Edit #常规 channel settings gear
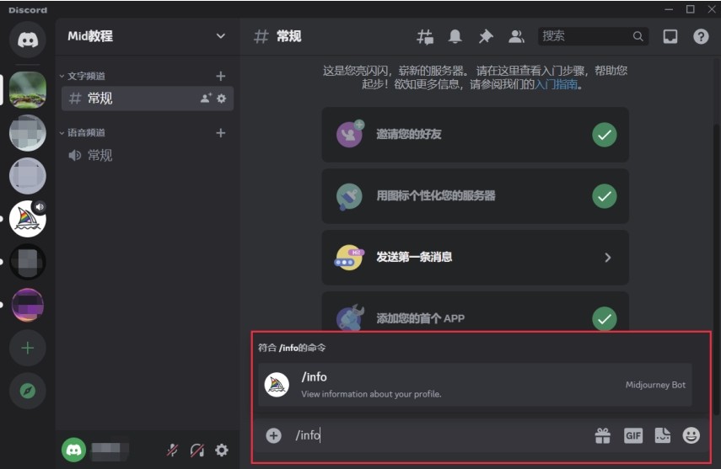The image size is (721, 469). point(222,99)
